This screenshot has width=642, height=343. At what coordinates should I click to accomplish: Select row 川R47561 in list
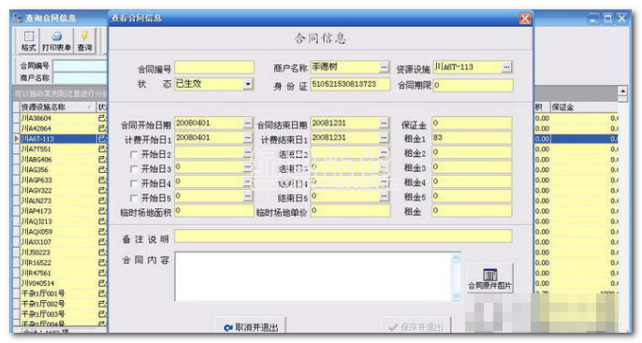click(x=58, y=273)
